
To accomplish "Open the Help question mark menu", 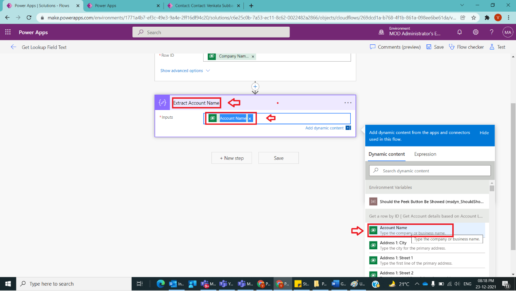I will point(492,32).
